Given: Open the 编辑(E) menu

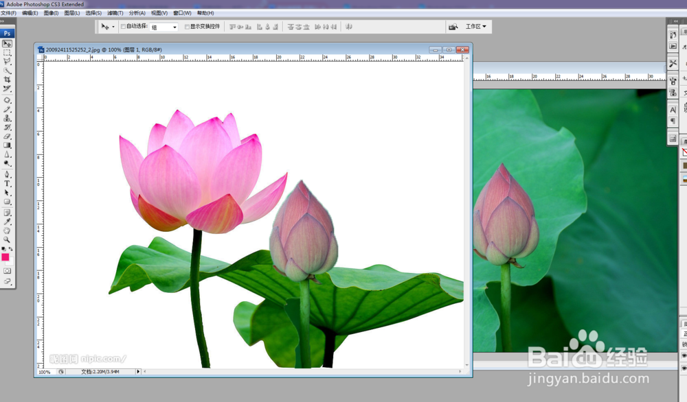Looking at the screenshot, I should [x=30, y=13].
